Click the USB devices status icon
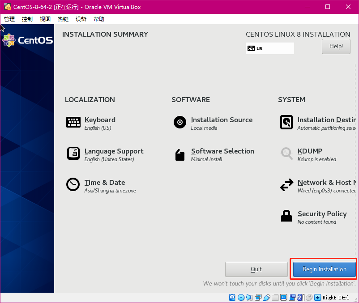The width and height of the screenshot is (359, 303). (x=266, y=298)
